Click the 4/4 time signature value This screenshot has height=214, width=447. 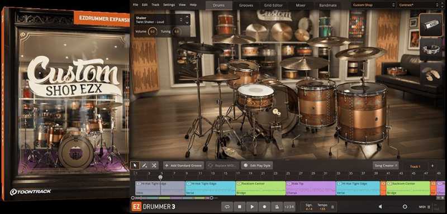click(309, 208)
